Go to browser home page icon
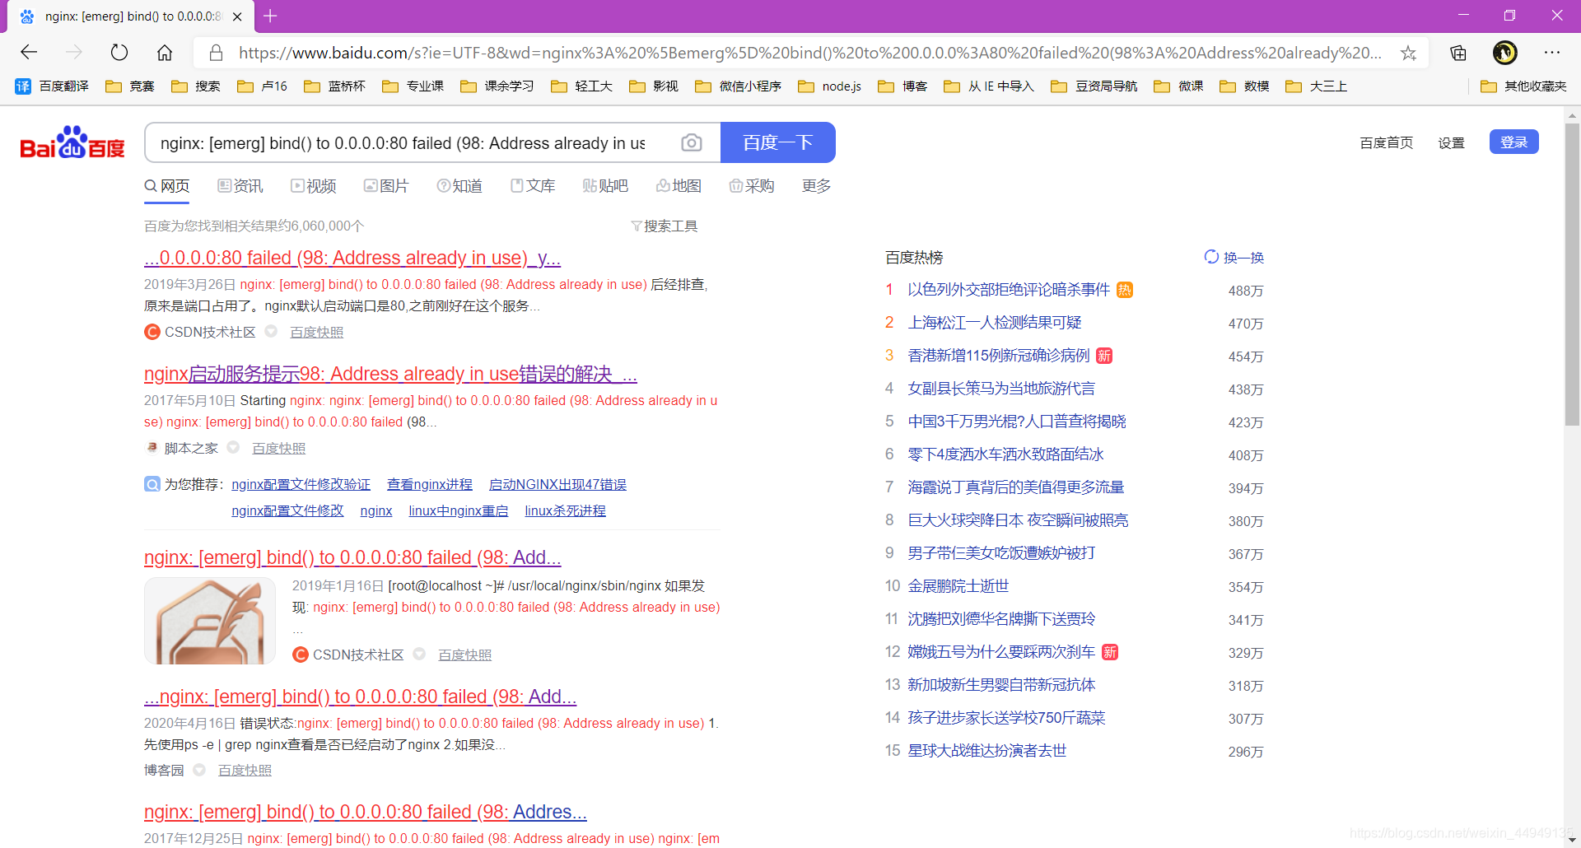 [165, 53]
